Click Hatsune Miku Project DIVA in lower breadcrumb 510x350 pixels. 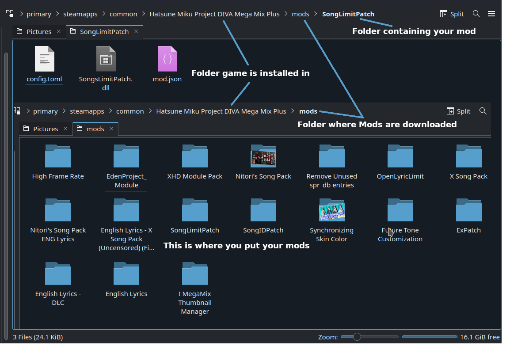pos(221,111)
